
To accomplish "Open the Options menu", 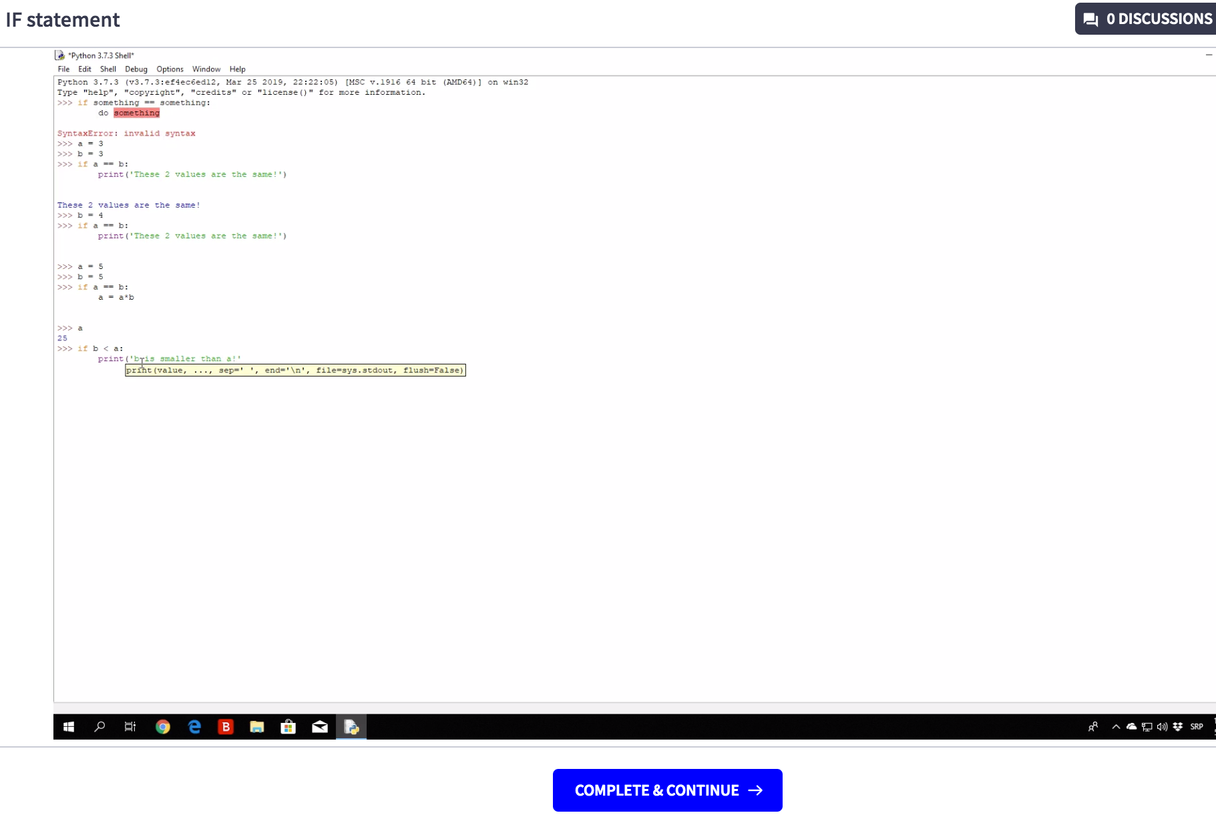I will pyautogui.click(x=170, y=69).
